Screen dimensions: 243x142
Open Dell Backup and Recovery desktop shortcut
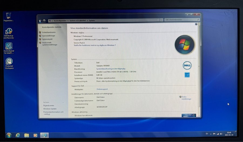coord(9,33)
